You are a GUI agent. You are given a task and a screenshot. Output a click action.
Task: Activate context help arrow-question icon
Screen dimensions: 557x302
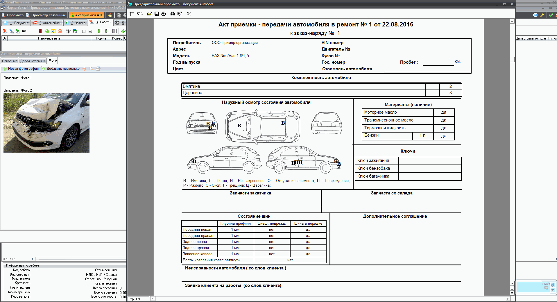pyautogui.click(x=180, y=14)
